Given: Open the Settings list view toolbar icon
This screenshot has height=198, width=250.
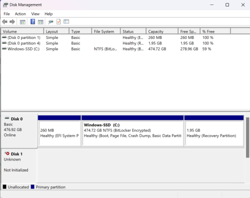Looking at the screenshot, I should coord(66,21).
